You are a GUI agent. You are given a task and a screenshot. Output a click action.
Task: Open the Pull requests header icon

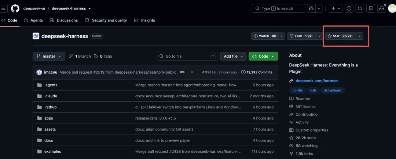[x=360, y=8]
